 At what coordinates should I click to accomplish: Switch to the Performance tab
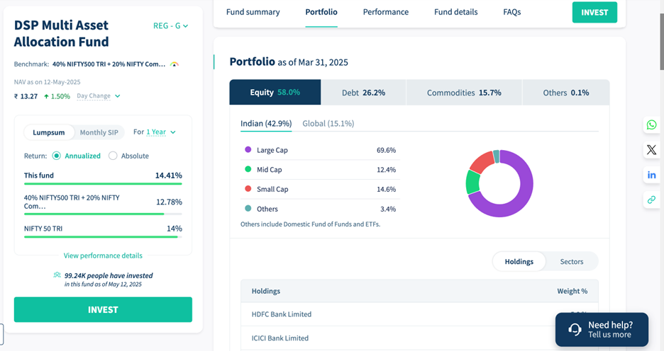coord(385,12)
